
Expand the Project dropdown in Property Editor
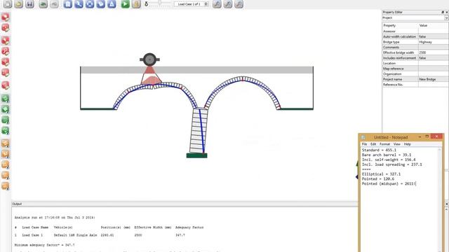click(x=446, y=17)
